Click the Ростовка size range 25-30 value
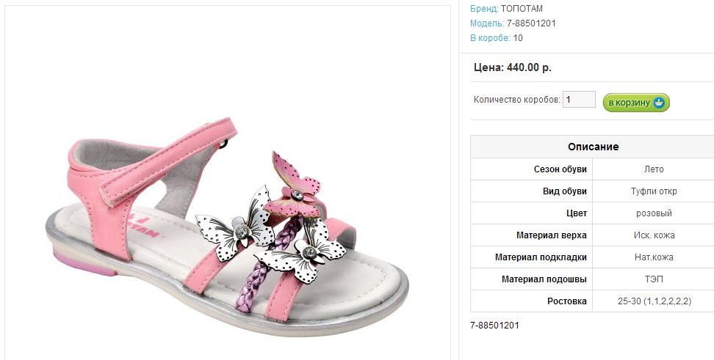The width and height of the screenshot is (714, 360). (653, 301)
